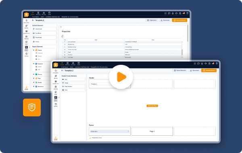Click the back arrow beside Template 2 in the back window

[33, 20]
